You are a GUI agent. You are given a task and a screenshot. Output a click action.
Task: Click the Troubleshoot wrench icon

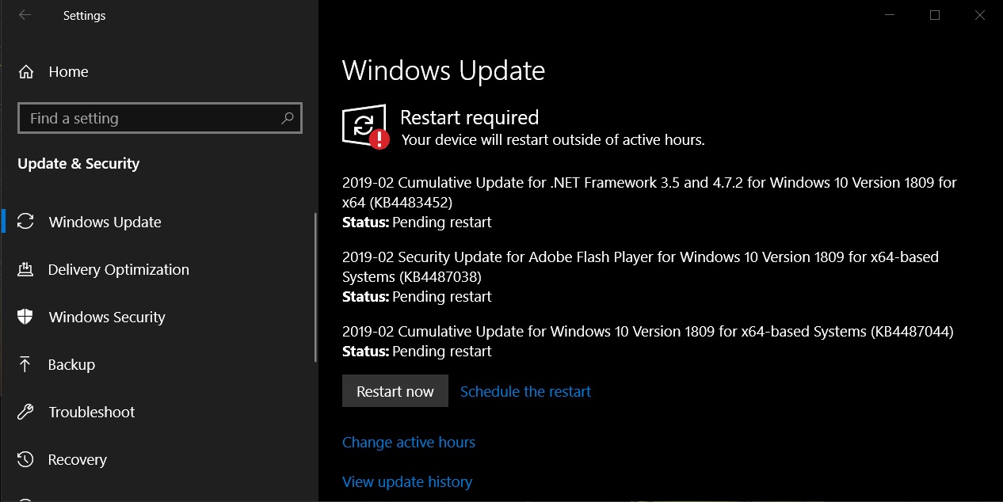click(x=25, y=412)
